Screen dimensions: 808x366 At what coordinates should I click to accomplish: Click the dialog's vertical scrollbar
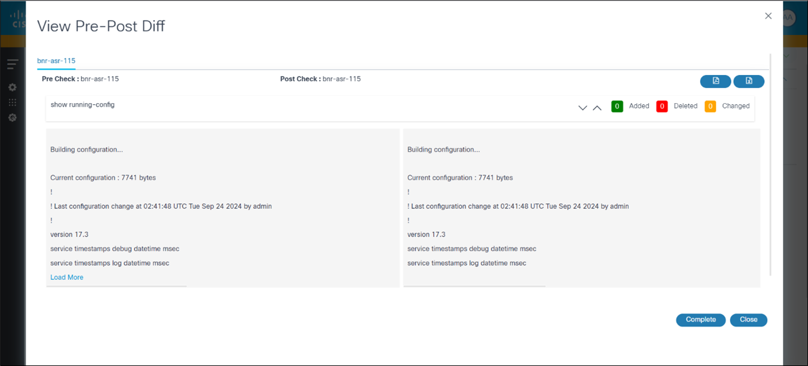coord(771,164)
